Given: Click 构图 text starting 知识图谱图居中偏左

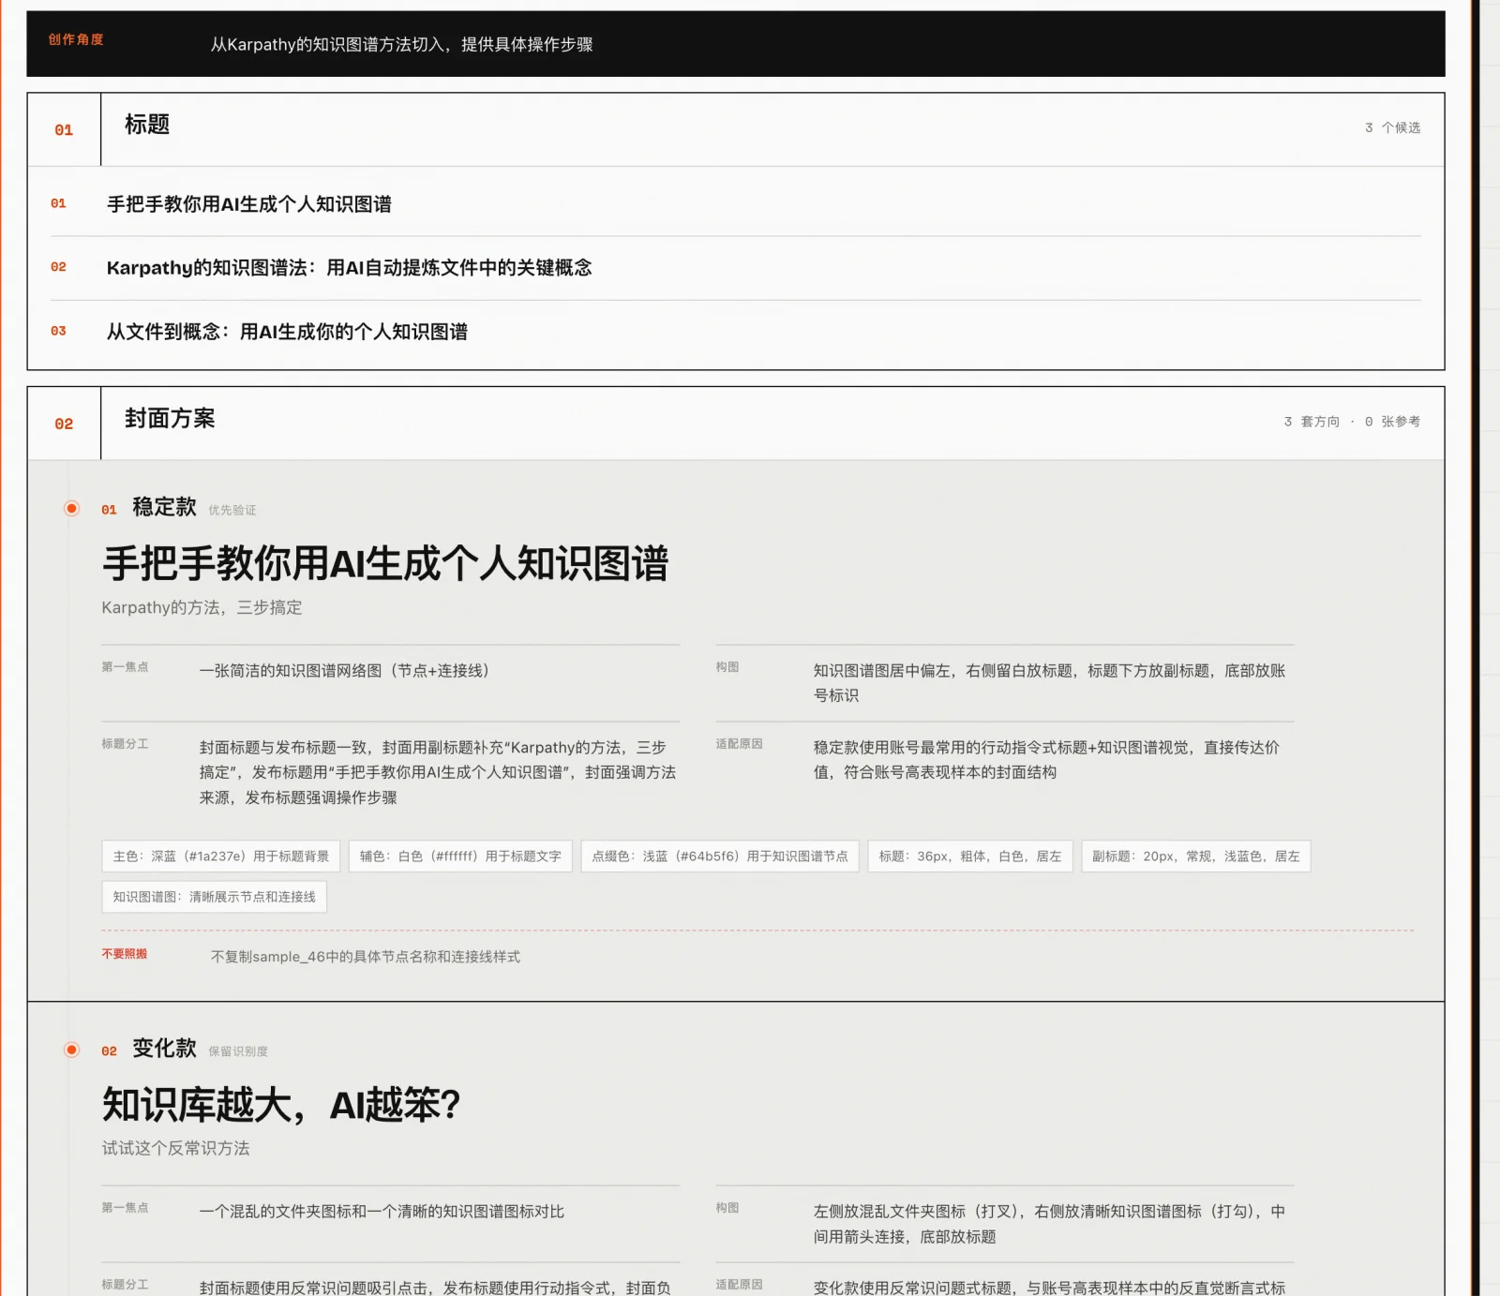Looking at the screenshot, I should (1049, 683).
